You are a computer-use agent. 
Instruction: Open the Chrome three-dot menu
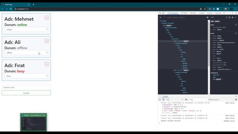pyautogui.click(x=235, y=9)
